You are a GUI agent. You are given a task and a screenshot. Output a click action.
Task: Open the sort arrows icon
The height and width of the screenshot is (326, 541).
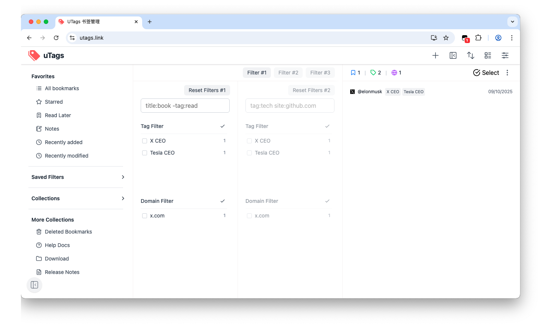tap(471, 55)
